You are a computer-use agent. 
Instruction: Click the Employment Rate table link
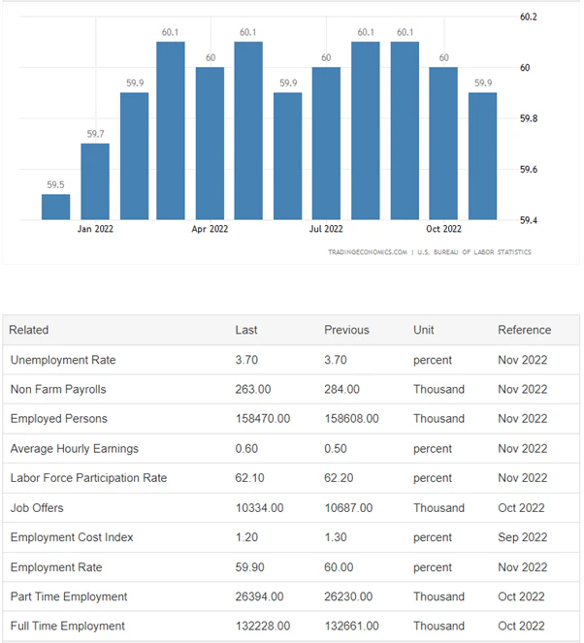[x=55, y=566]
